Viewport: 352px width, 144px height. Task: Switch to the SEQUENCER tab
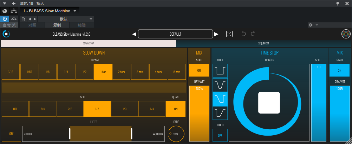coord(263,43)
